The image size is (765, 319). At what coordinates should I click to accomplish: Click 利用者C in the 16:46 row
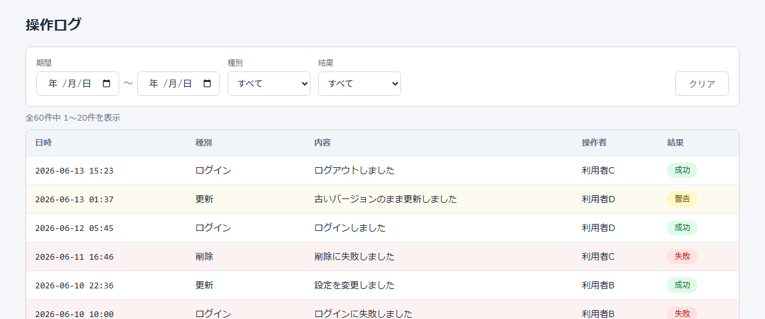coord(599,256)
